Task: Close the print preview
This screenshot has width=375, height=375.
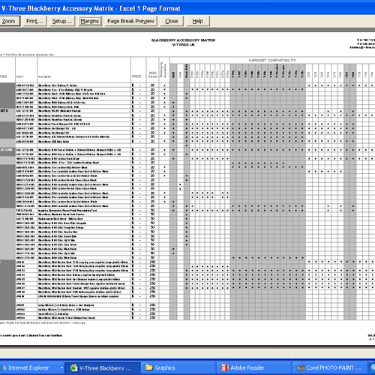Action: point(172,21)
